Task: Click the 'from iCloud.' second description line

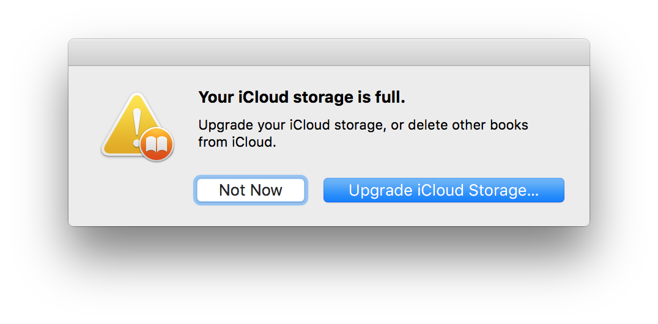Action: 237,142
